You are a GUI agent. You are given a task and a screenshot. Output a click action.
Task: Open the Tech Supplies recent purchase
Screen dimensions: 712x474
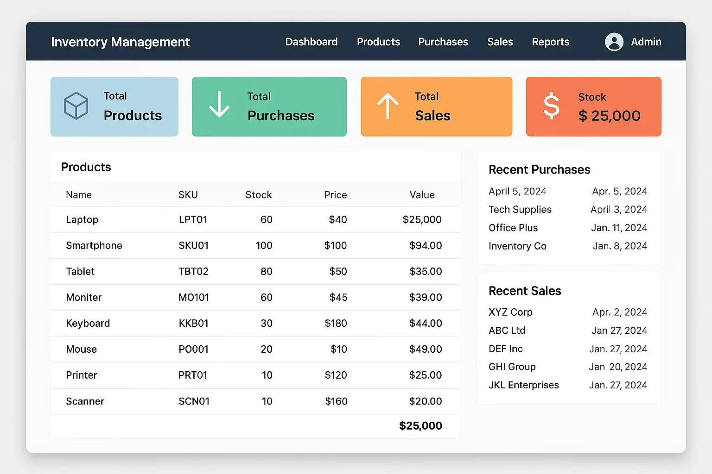pyautogui.click(x=520, y=210)
